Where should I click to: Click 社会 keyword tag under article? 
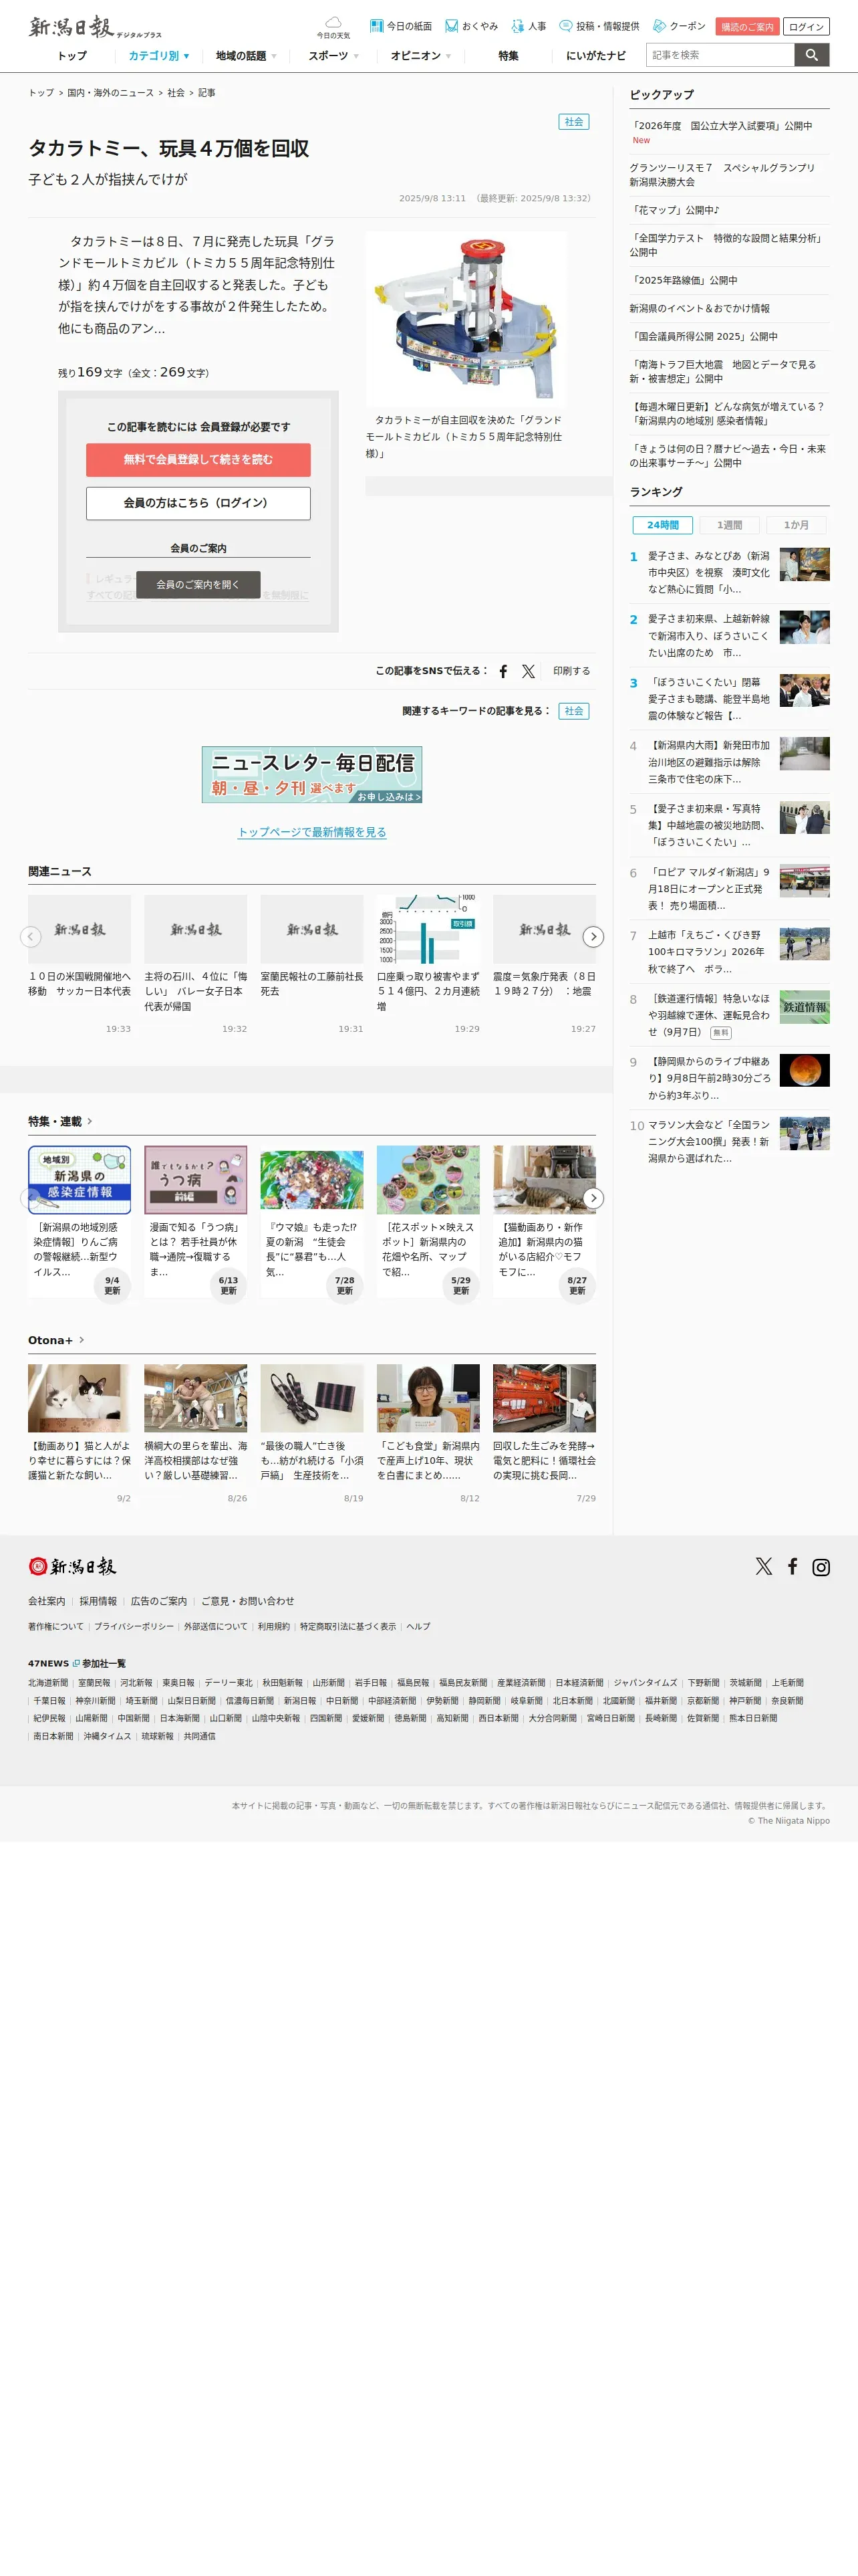click(x=573, y=711)
